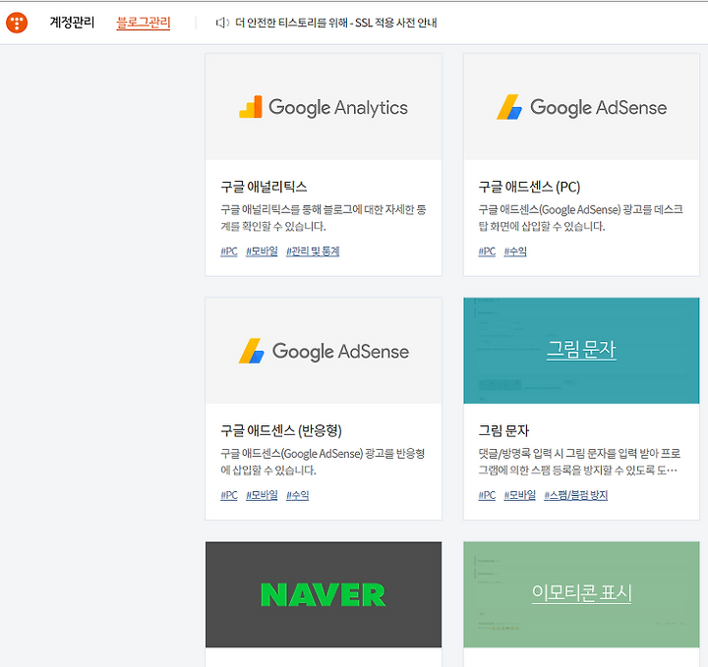
Task: Select the 구글 애드센스 (PC) title
Action: tap(529, 187)
